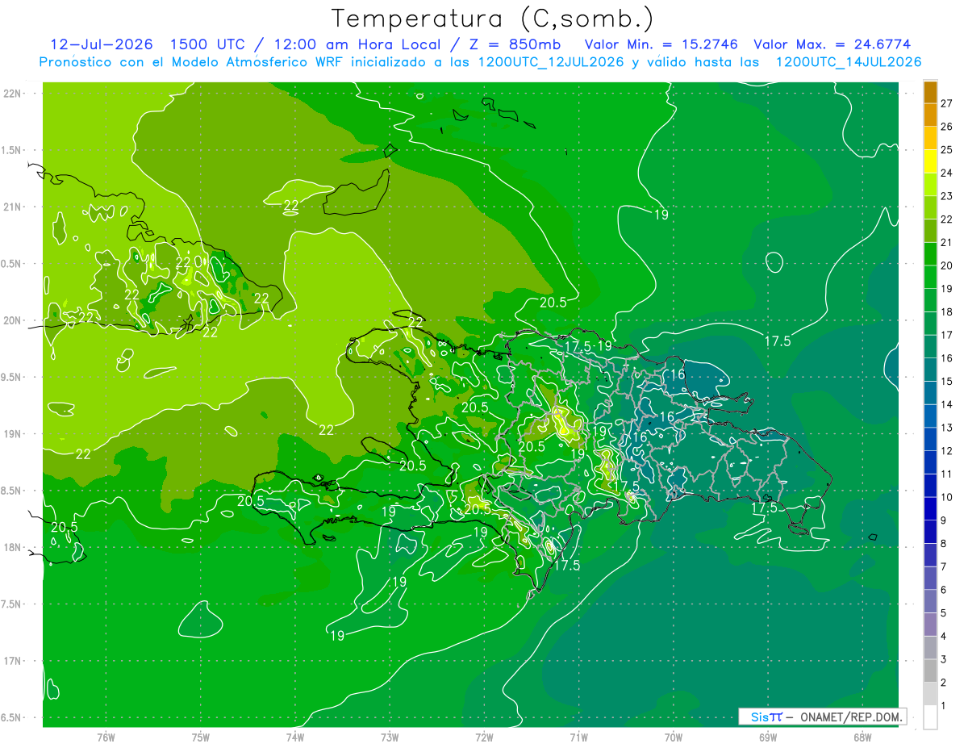Click the color scale label 27
Screen dimensions: 968x748
pyautogui.click(x=947, y=103)
